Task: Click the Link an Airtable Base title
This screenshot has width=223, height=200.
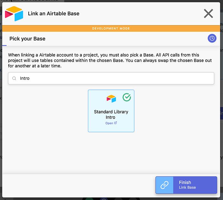Action: [x=54, y=13]
